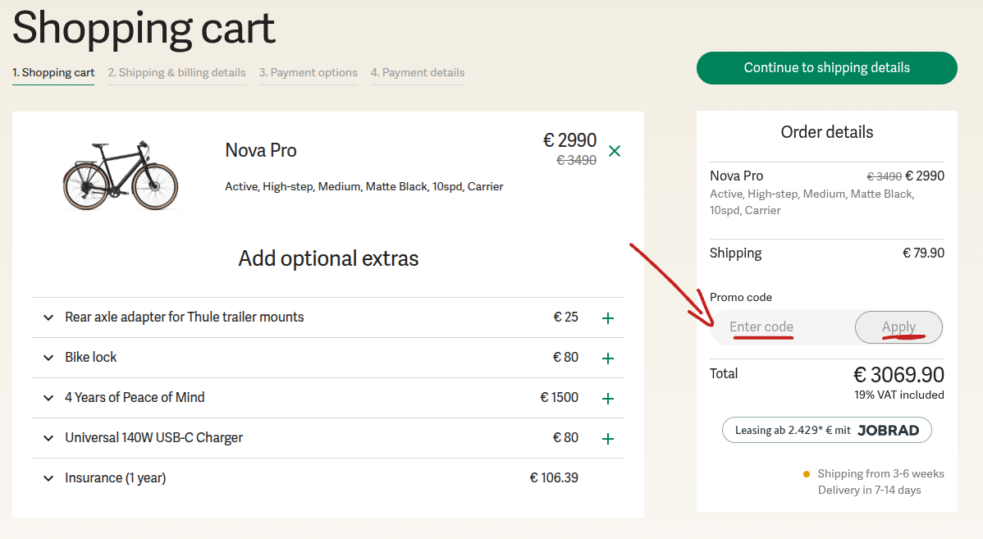Remove Nova Pro from cart
The image size is (983, 539).
pyautogui.click(x=615, y=151)
